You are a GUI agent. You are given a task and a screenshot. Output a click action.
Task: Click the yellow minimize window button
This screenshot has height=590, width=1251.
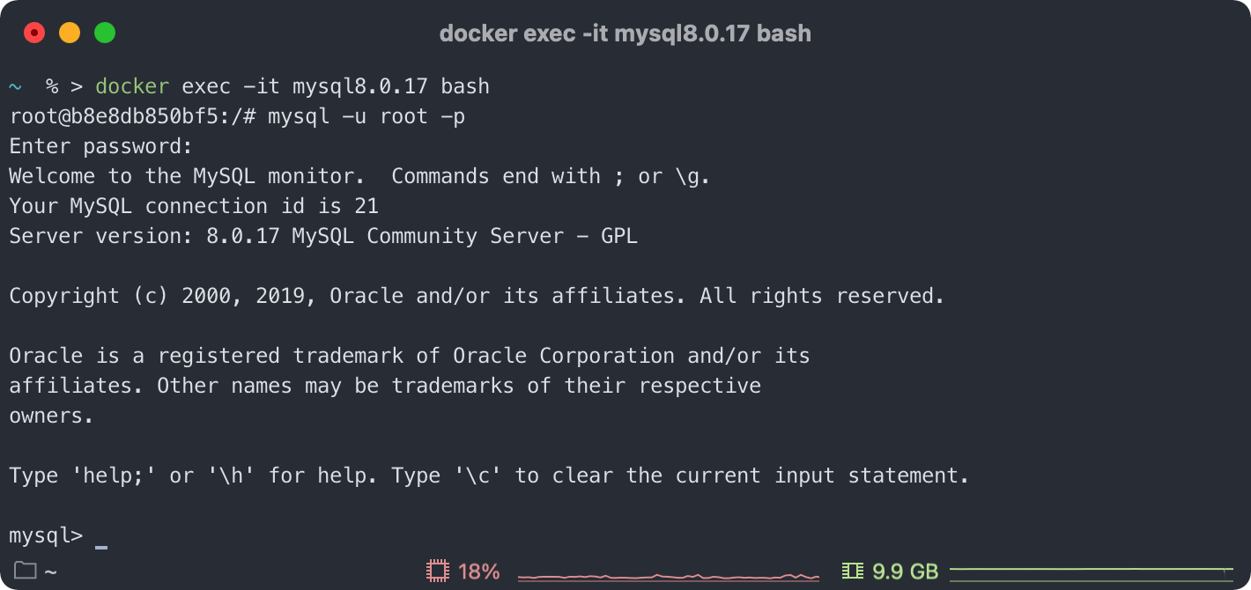tap(70, 33)
